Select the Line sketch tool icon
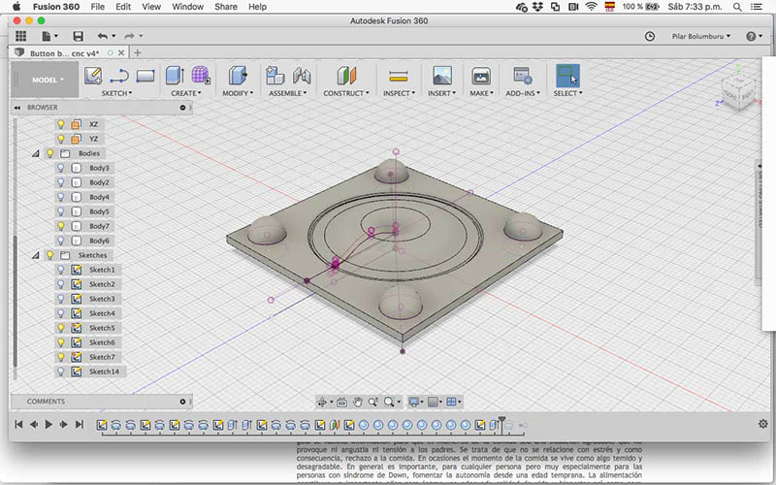 coord(119,76)
